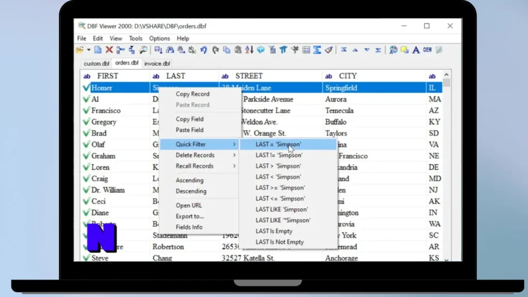Apply filter LAST Is Empty
The width and height of the screenshot is (528, 297).
pos(288,231)
